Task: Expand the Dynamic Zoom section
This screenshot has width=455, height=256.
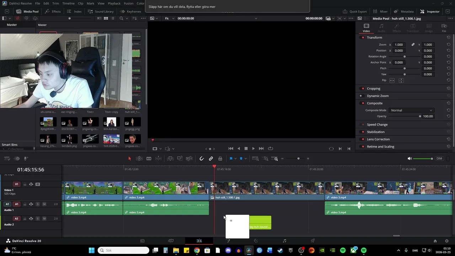Action: click(x=378, y=96)
